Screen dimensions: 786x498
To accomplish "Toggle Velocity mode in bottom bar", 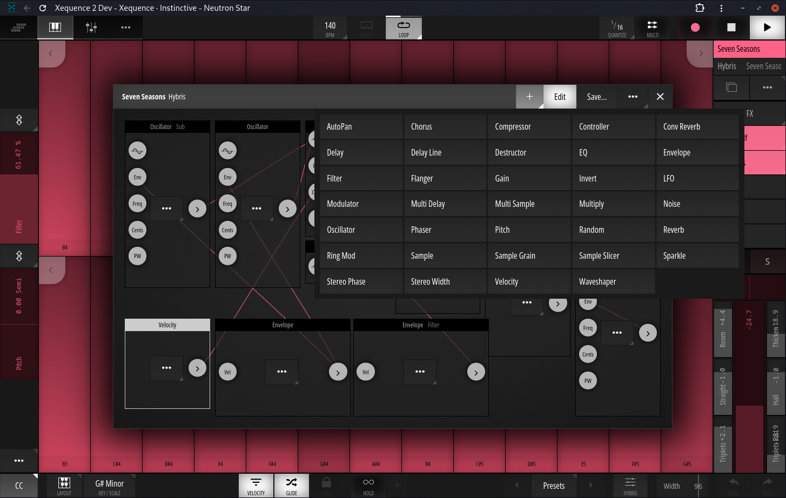I will pos(256,486).
